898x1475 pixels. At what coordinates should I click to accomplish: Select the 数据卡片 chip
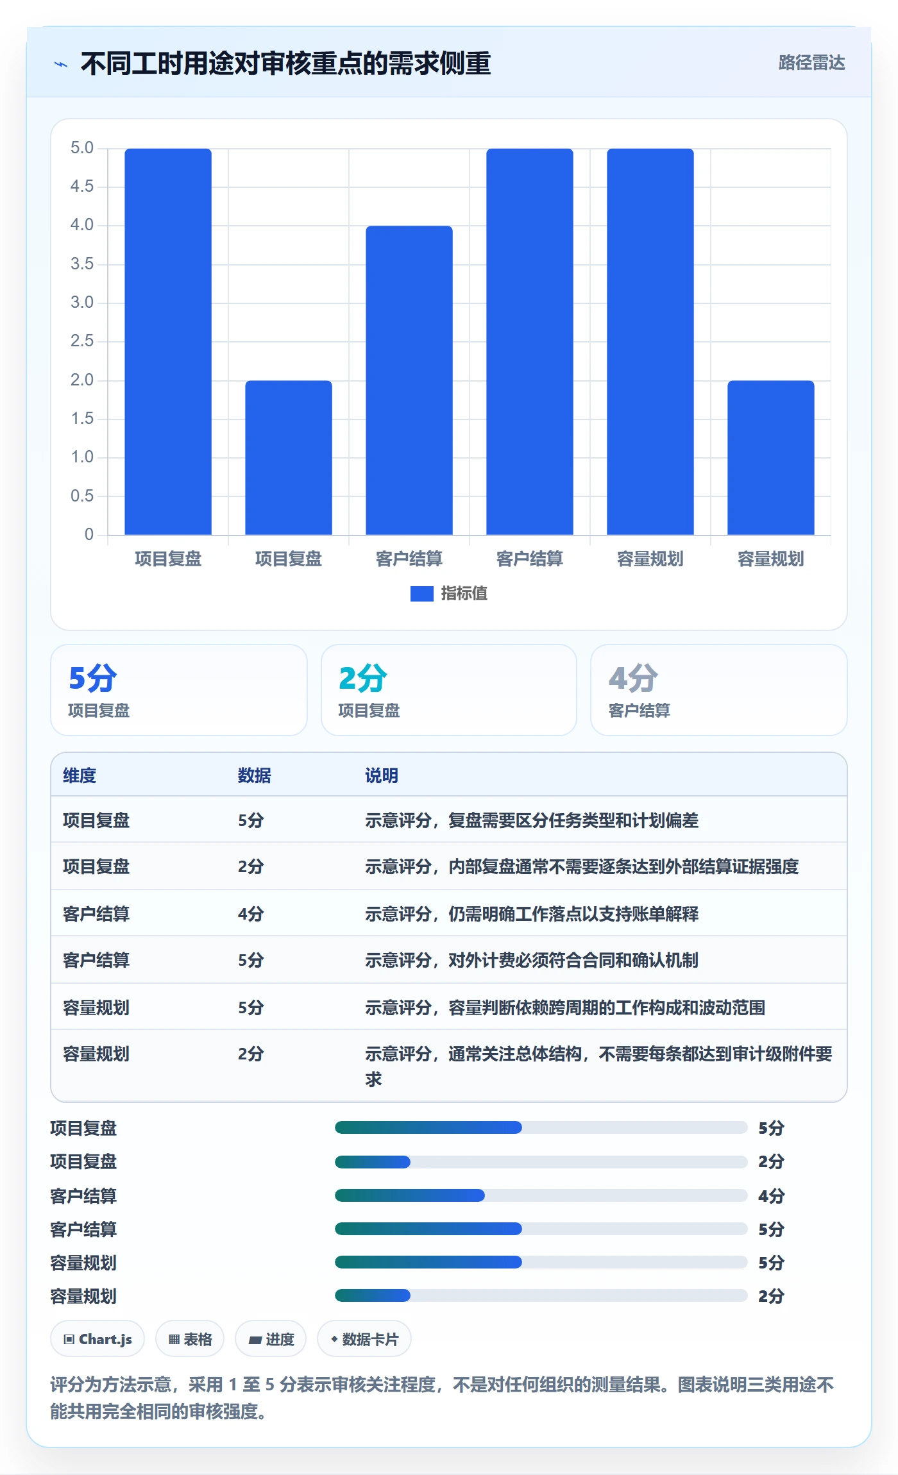[x=364, y=1339]
